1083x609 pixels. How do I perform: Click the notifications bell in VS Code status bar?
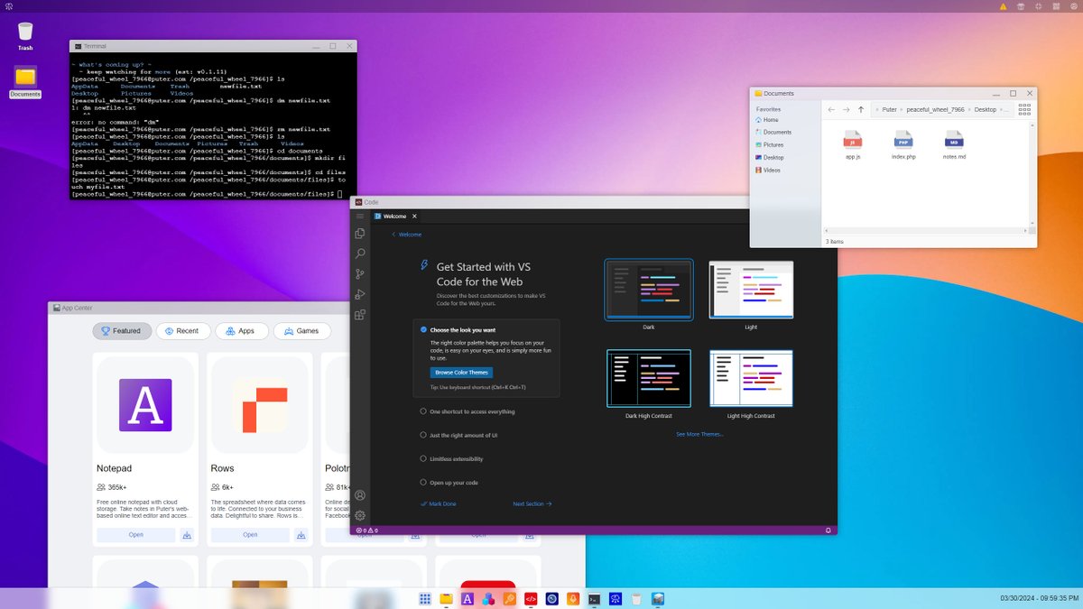[x=828, y=531]
